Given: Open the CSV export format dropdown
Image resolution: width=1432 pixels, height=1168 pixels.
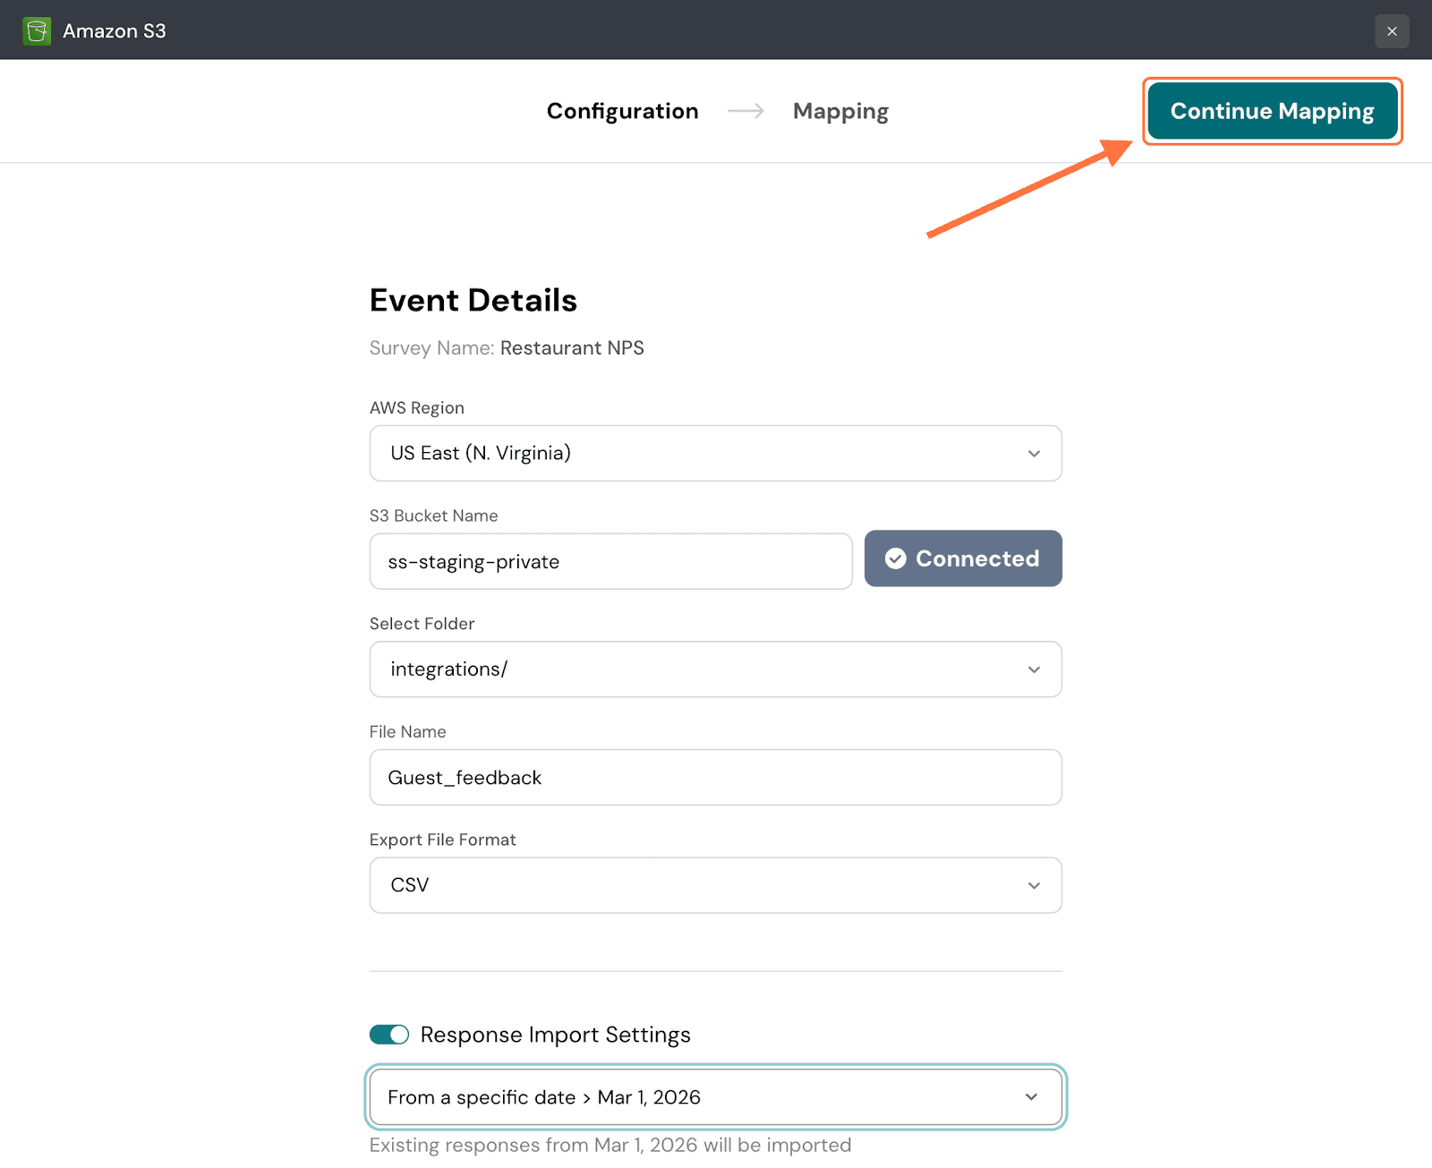Looking at the screenshot, I should pyautogui.click(x=698, y=886).
